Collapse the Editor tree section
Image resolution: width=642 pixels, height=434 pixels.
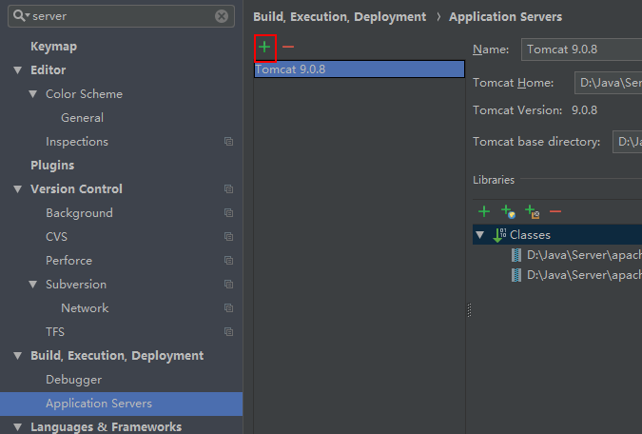(18, 70)
